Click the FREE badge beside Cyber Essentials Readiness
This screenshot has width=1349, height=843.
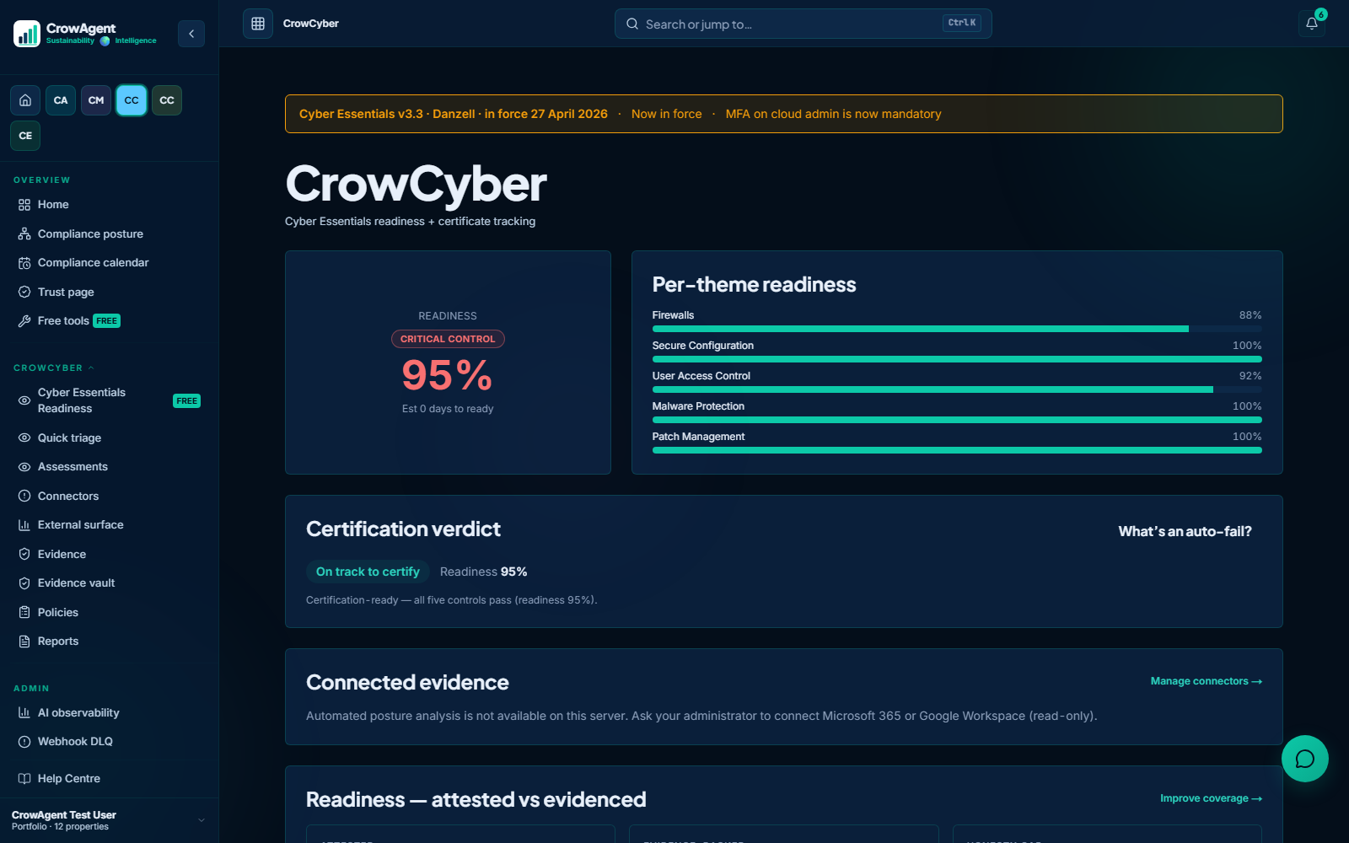coord(187,400)
